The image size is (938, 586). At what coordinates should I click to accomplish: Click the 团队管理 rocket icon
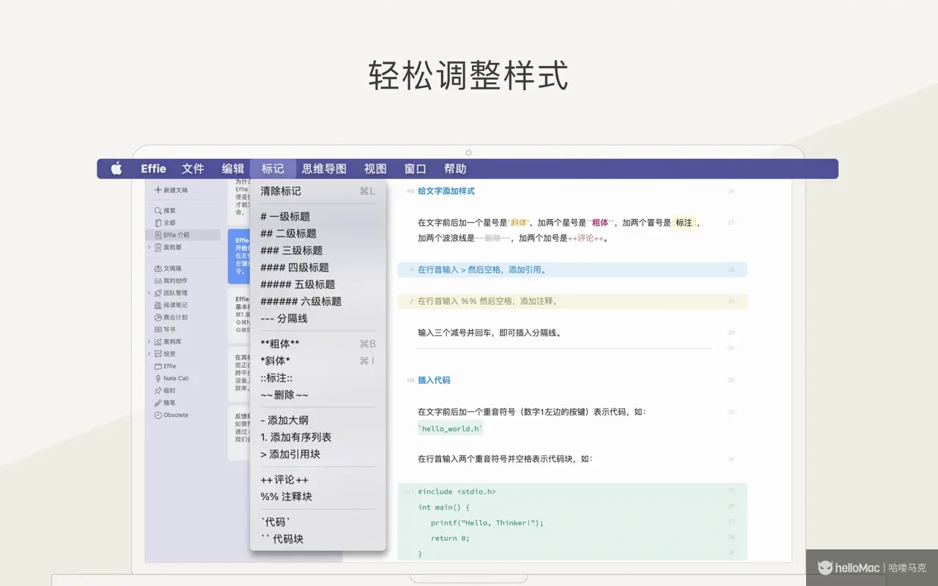pyautogui.click(x=158, y=293)
